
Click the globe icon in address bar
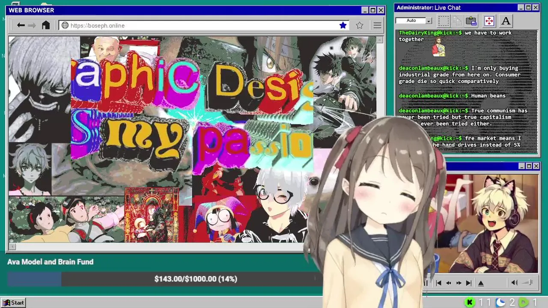click(65, 26)
